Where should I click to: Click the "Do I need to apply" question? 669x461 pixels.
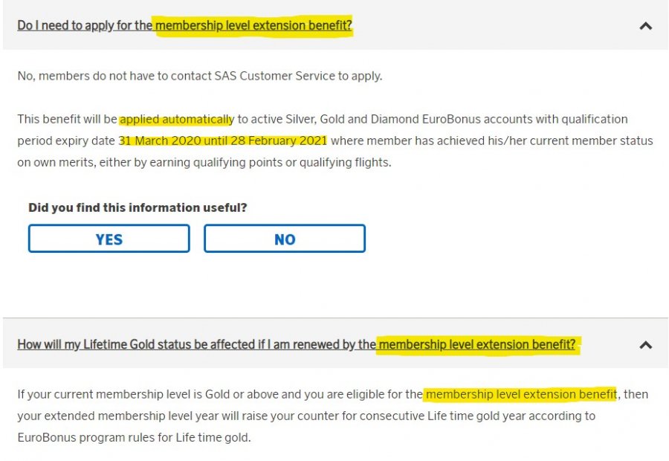tap(85, 26)
